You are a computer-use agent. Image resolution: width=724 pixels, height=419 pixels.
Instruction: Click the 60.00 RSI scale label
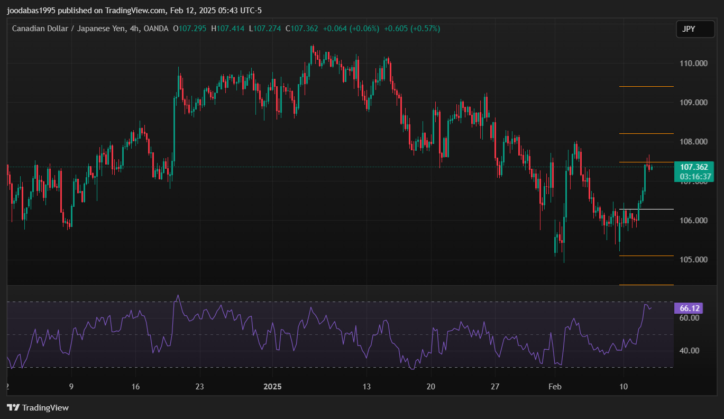[689, 318]
